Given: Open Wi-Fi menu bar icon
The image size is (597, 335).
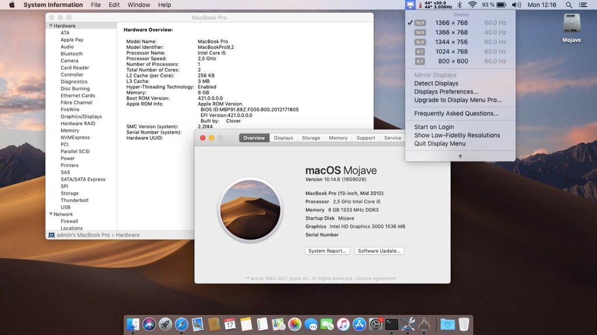Looking at the screenshot, I should [x=472, y=5].
